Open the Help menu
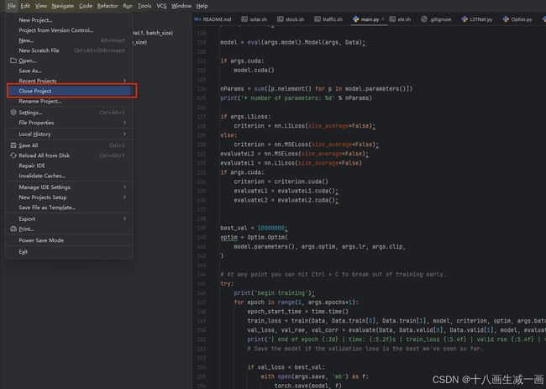The width and height of the screenshot is (546, 389). [x=202, y=6]
